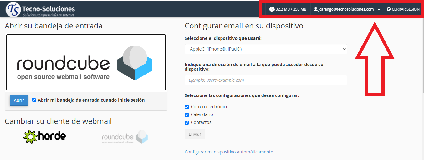Uncheck the Calendario checkbox
This screenshot has height=160, width=424.
pyautogui.click(x=187, y=115)
